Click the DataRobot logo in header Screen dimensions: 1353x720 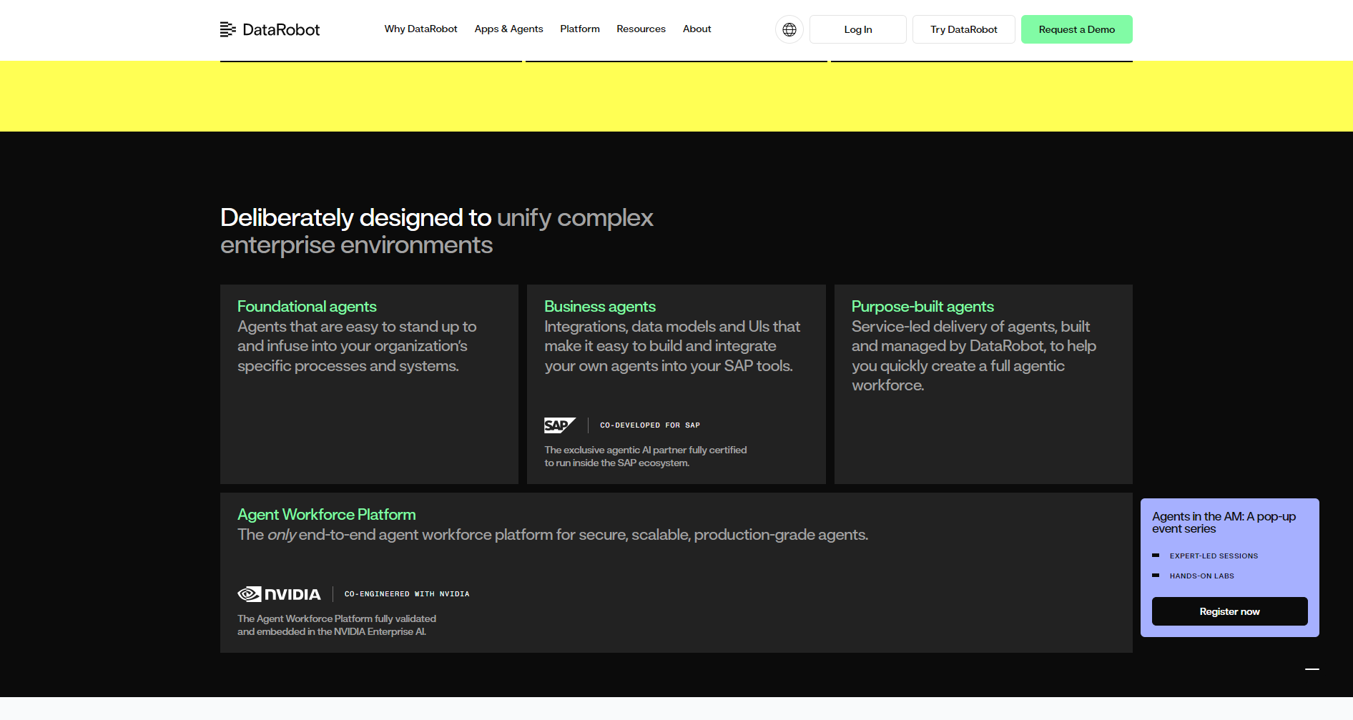(x=270, y=29)
